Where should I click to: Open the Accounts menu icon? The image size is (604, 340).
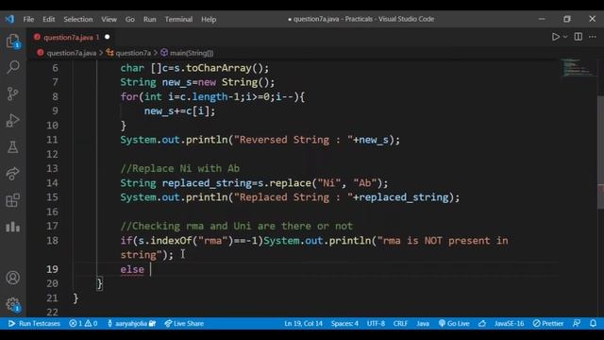pyautogui.click(x=12, y=278)
